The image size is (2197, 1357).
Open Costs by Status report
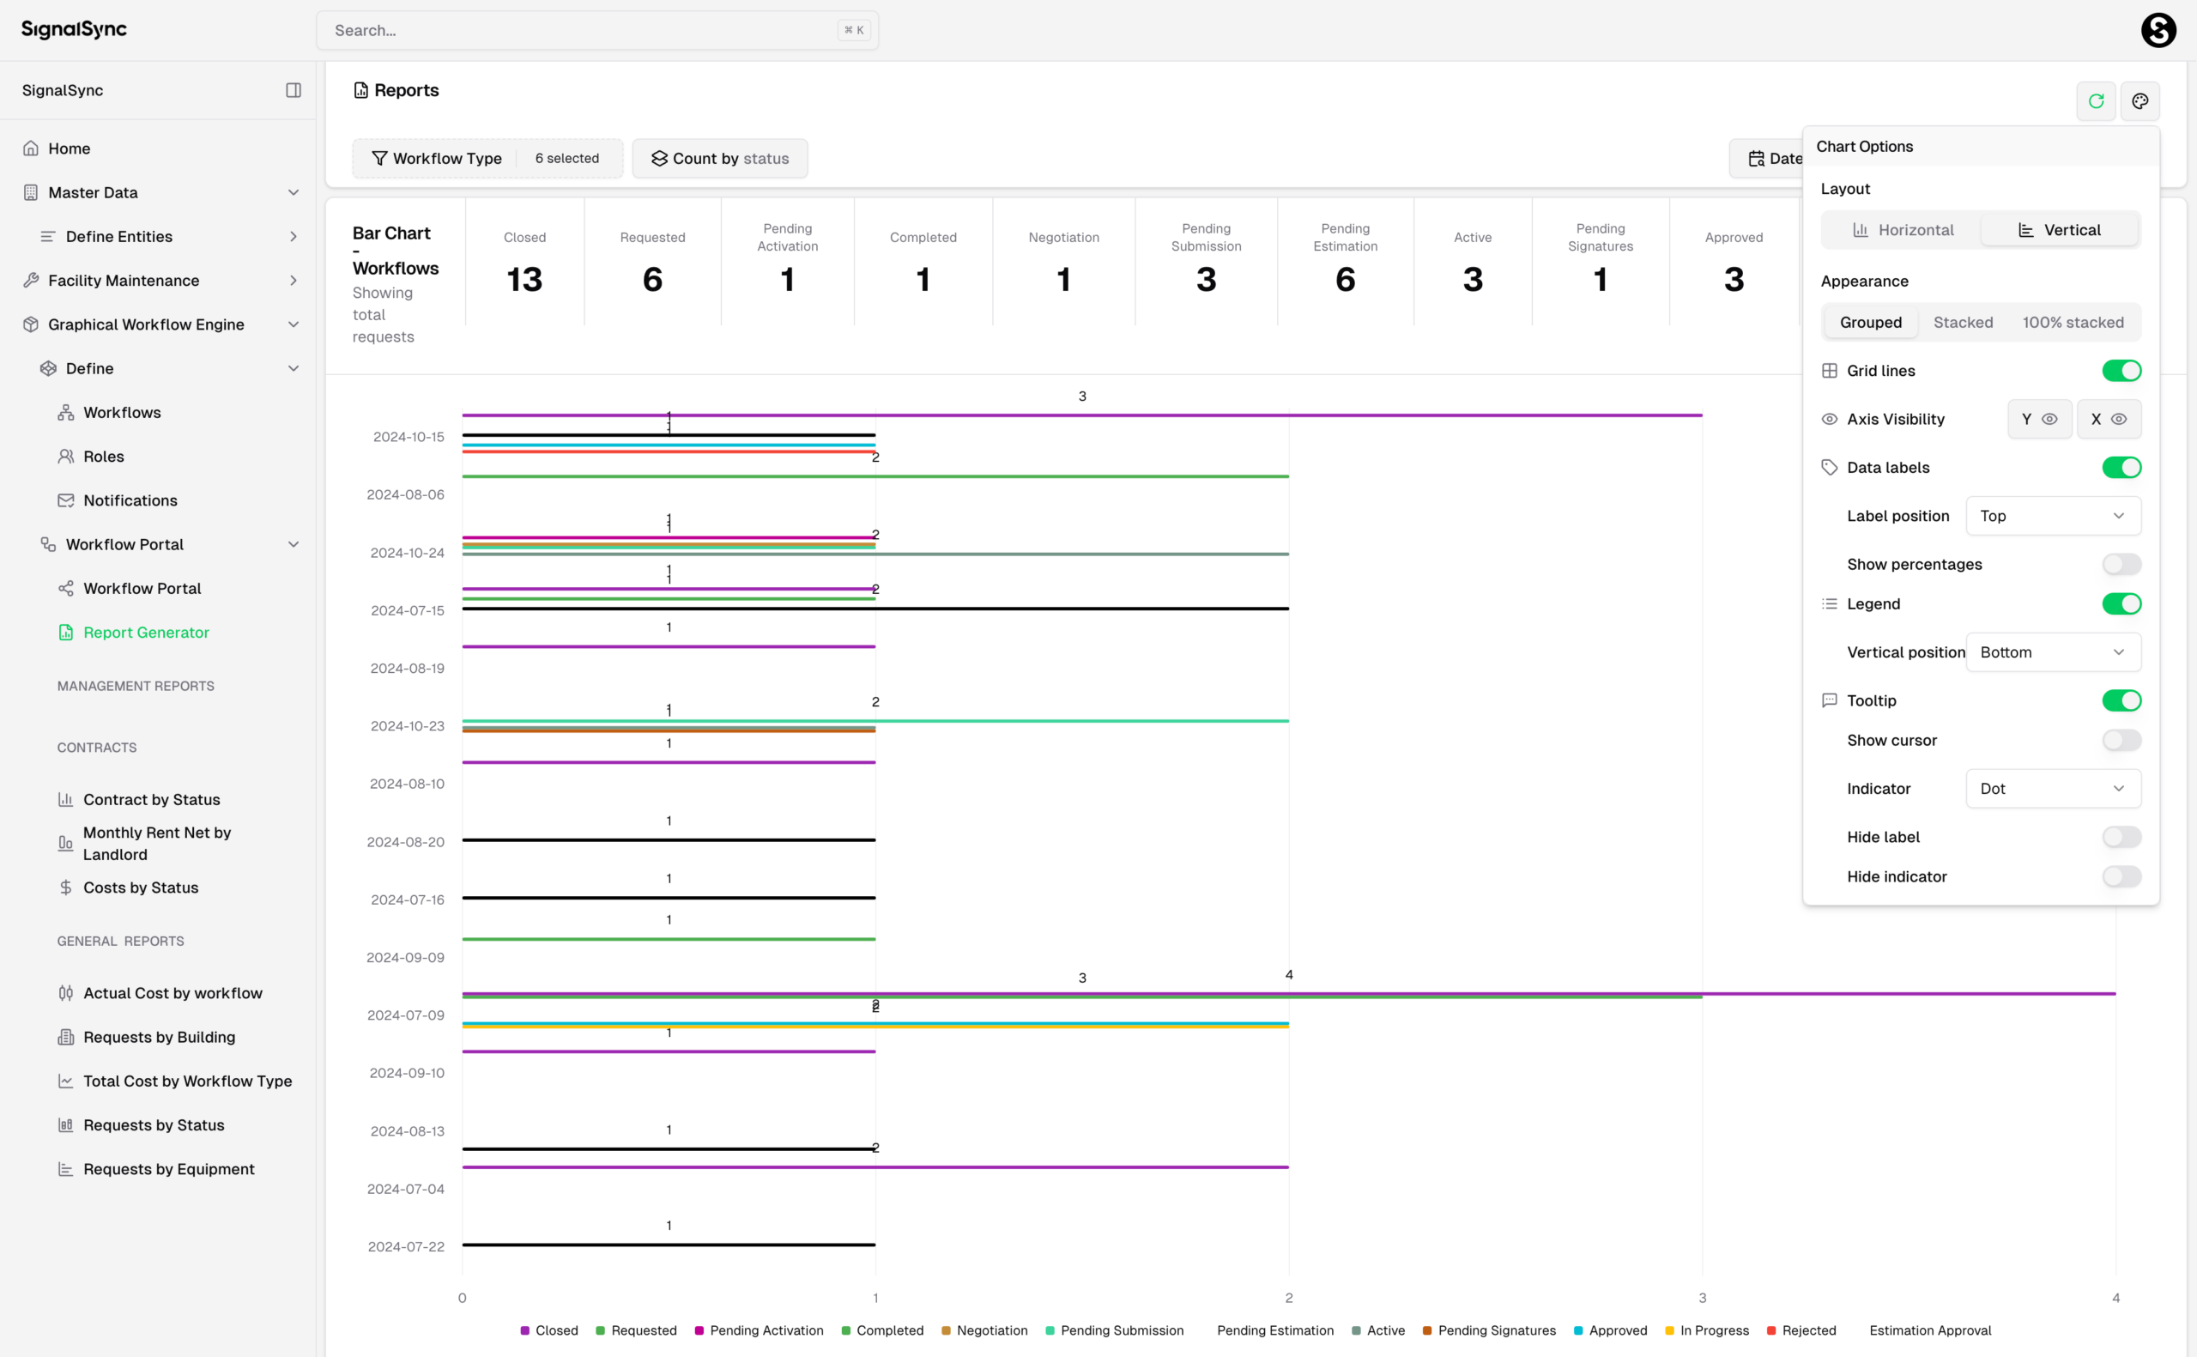pos(141,887)
